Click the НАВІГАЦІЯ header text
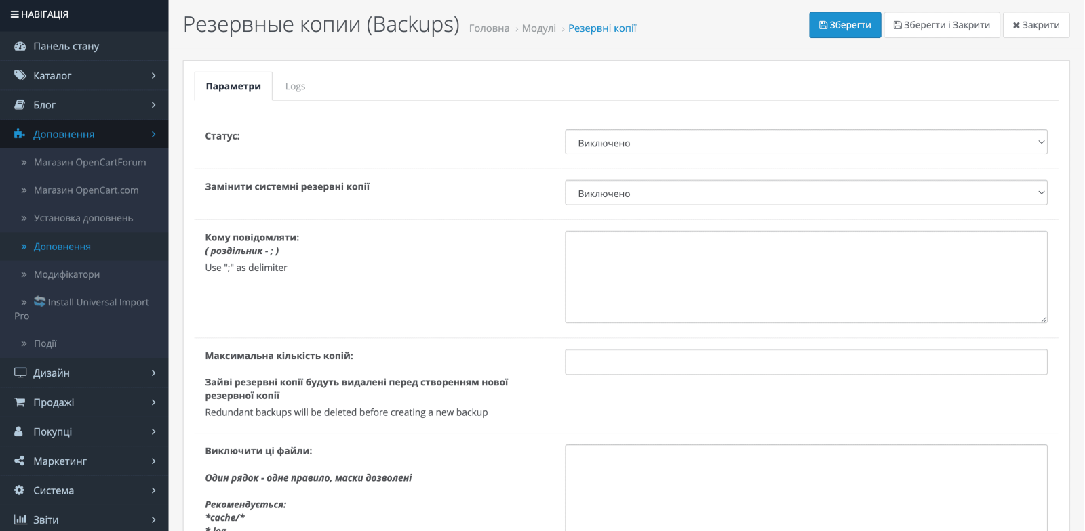Viewport: 1085px width, 531px height. click(x=45, y=14)
